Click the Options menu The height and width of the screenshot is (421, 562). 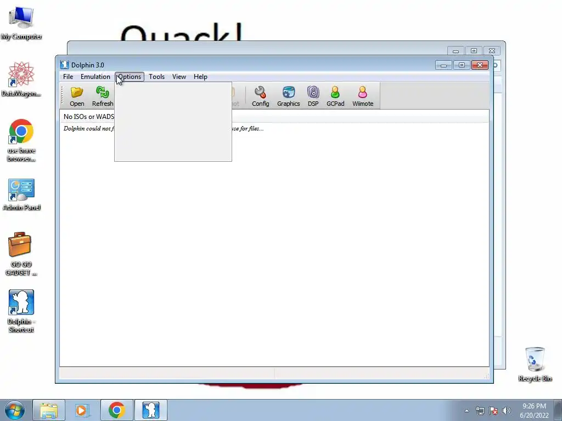[x=130, y=77]
